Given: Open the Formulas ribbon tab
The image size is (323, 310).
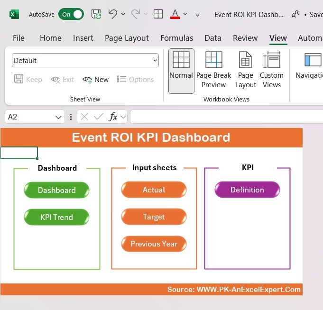Looking at the screenshot, I should (x=176, y=38).
